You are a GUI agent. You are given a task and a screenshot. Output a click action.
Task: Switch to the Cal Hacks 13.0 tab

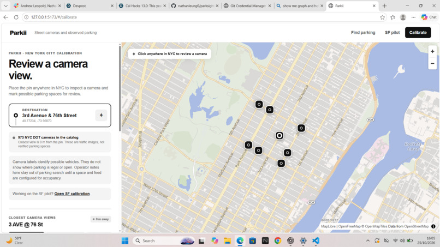(x=142, y=5)
